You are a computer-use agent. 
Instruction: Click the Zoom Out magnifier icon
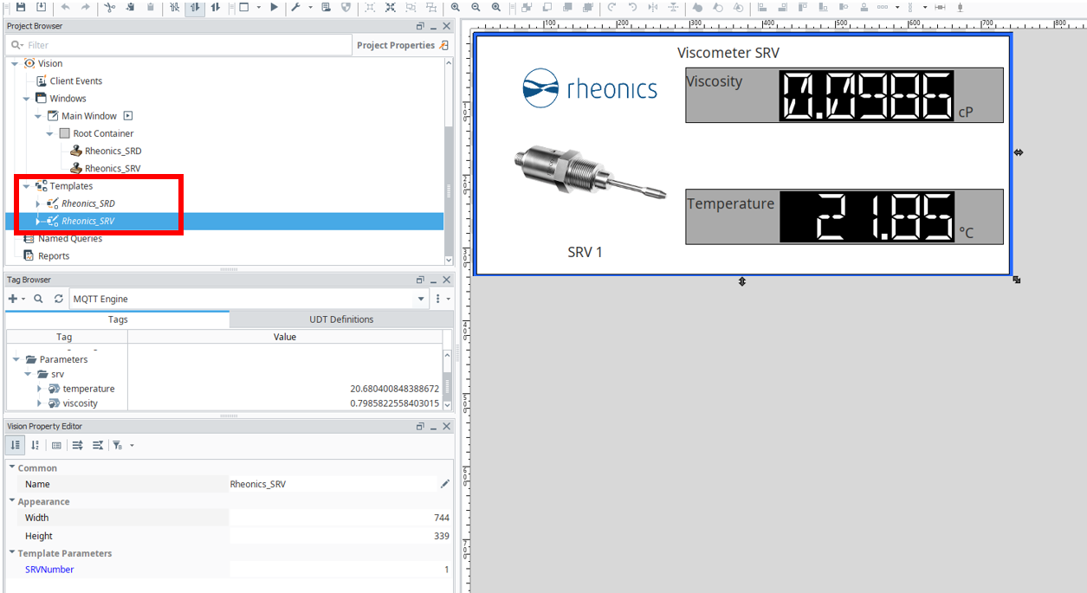(476, 7)
